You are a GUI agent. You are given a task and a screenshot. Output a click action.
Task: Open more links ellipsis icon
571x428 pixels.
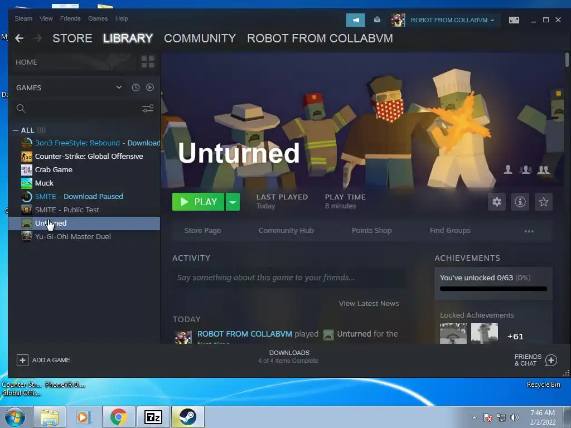click(529, 231)
